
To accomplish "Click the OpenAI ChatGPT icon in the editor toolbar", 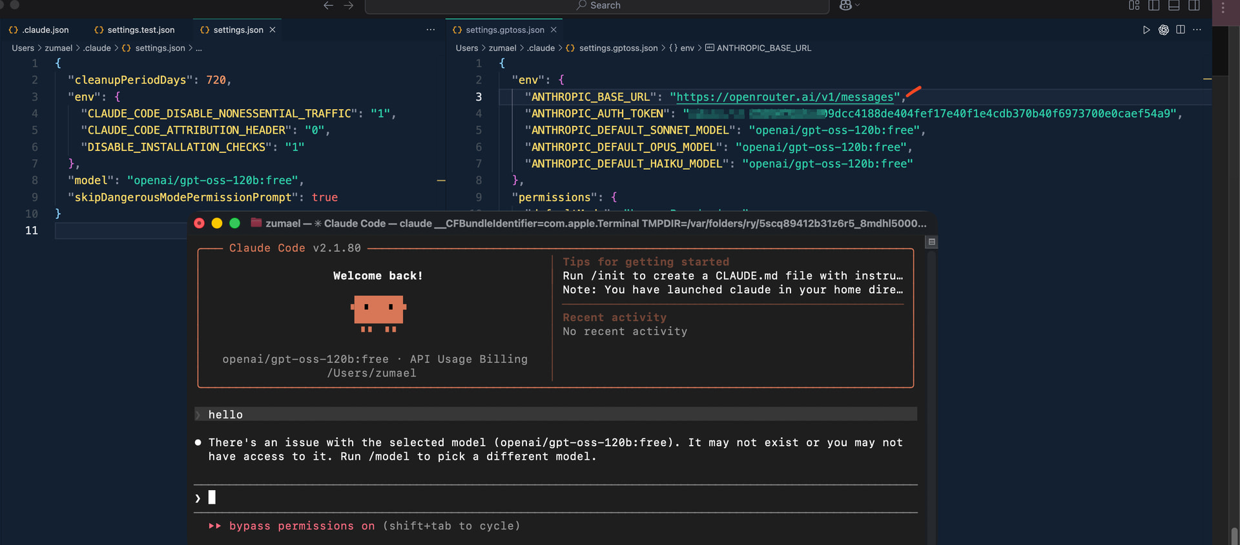I will (1164, 30).
